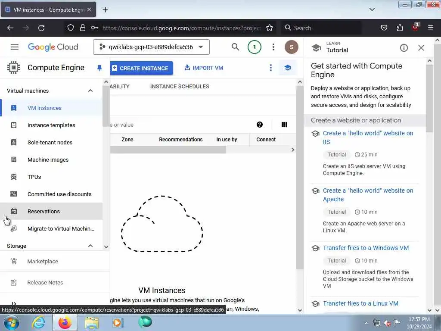Open Reservations page

coord(51,211)
